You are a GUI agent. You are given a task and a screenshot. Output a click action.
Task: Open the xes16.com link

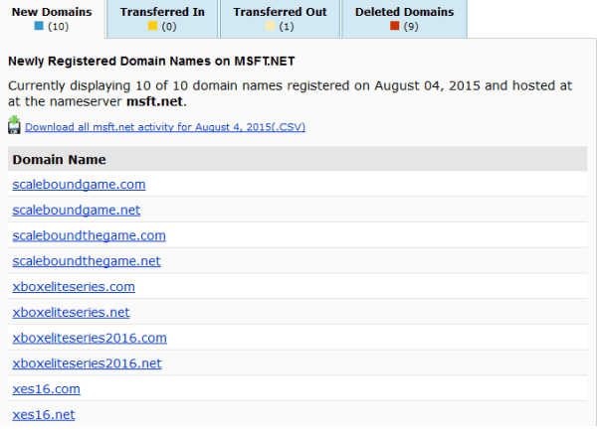tap(46, 389)
